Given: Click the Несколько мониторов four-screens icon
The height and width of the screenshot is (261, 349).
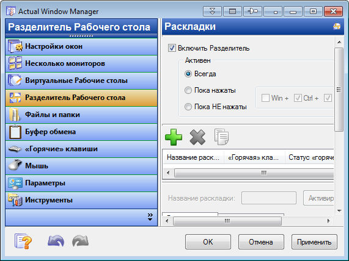Looking at the screenshot, I should tap(15, 63).
